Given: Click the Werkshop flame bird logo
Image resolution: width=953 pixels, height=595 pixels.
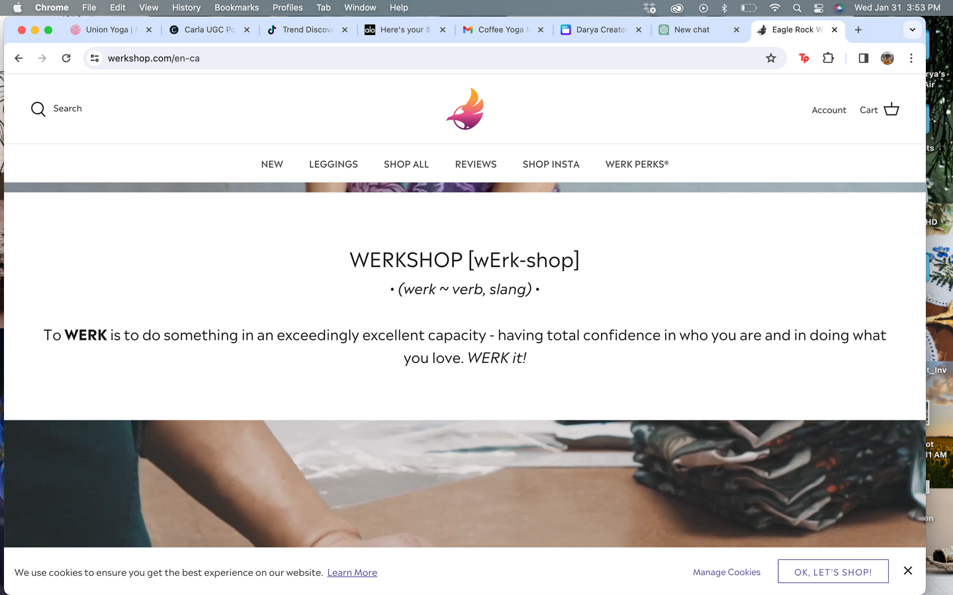Looking at the screenshot, I should [465, 109].
